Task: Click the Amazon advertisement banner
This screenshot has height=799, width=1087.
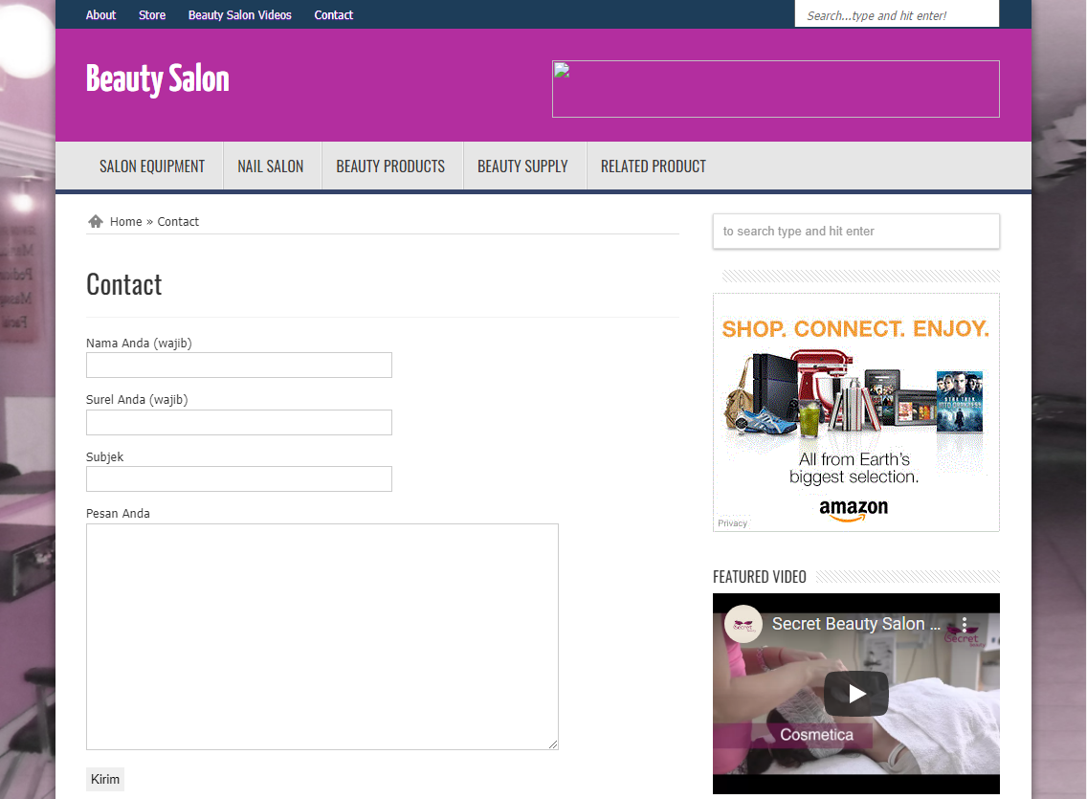Action: pos(855,412)
